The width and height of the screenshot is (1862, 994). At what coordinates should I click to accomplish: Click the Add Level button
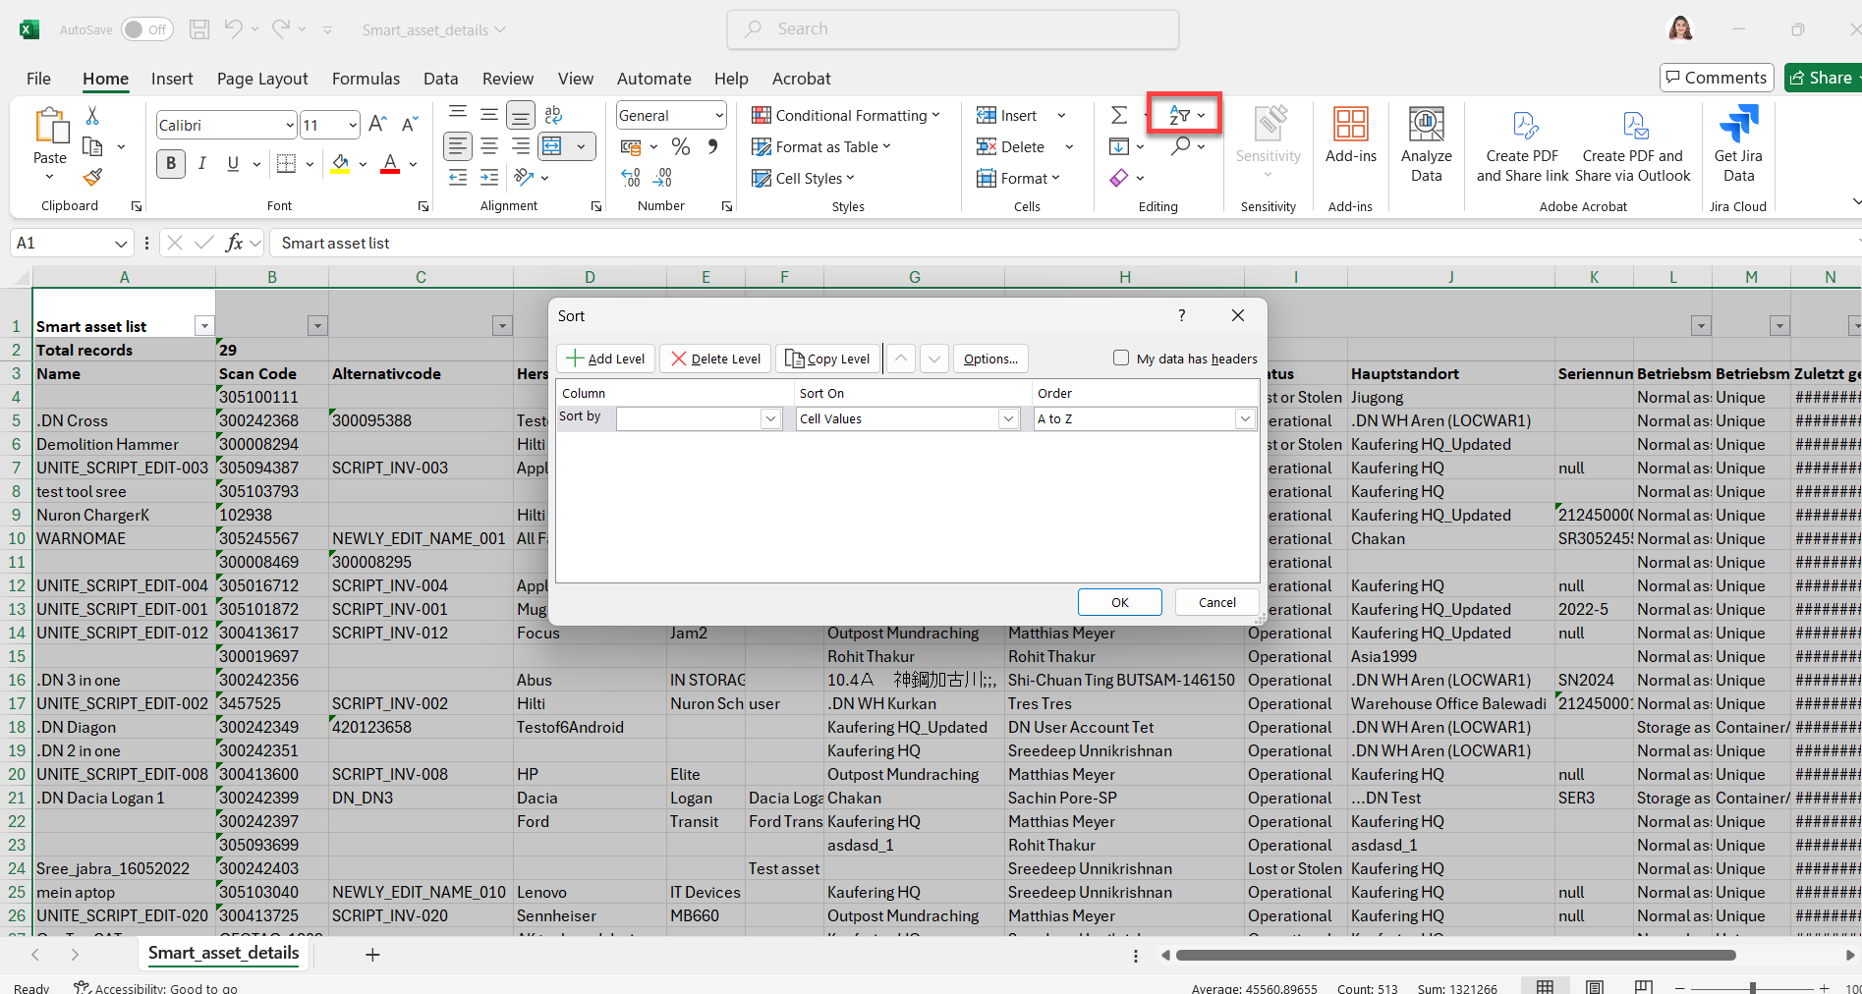click(x=606, y=359)
